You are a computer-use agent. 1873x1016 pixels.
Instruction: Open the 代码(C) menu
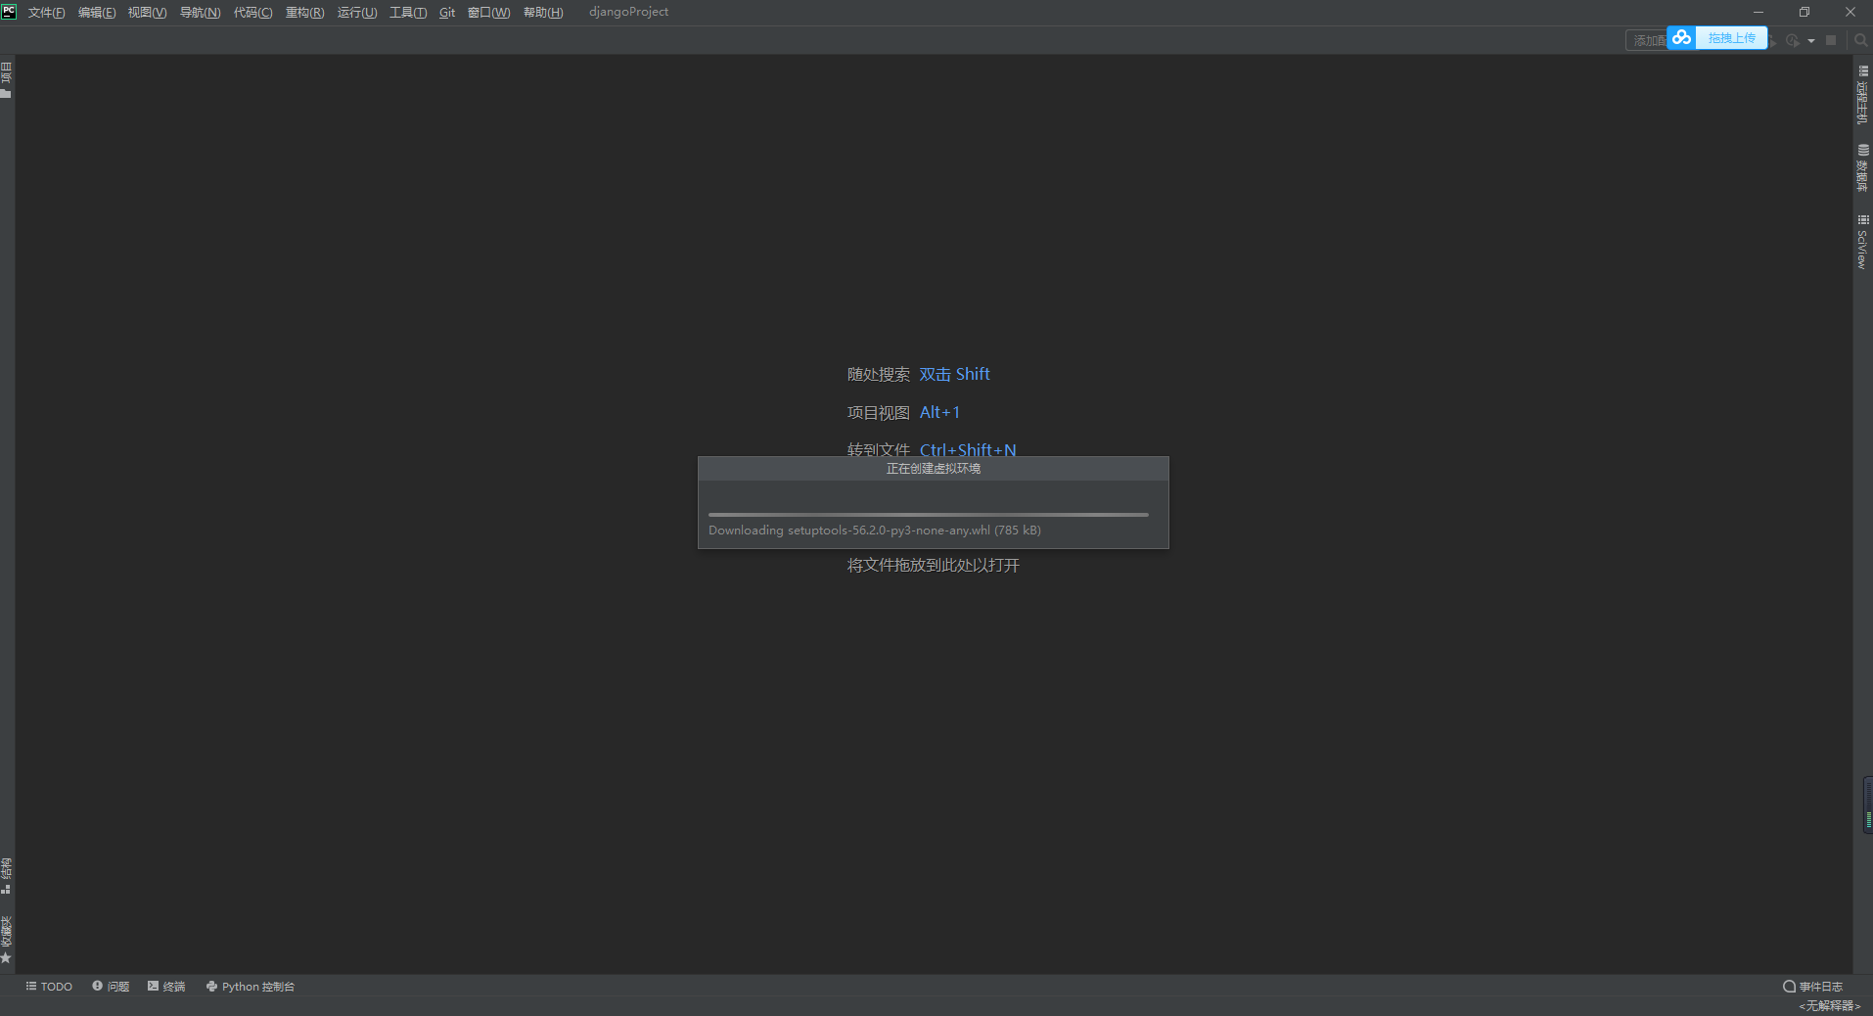252,13
